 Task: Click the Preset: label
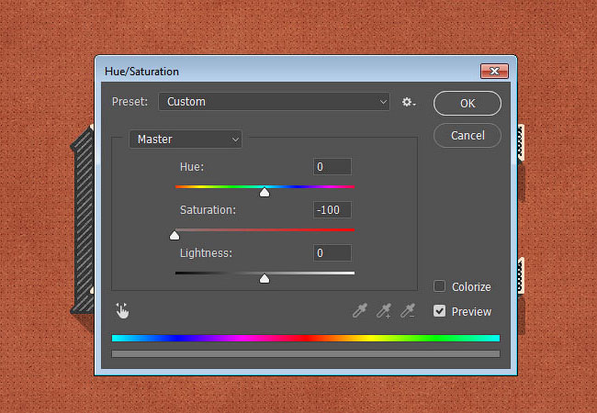(130, 102)
